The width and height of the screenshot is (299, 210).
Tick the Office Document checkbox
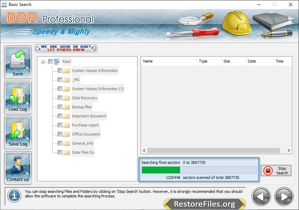pyautogui.click(x=60, y=134)
